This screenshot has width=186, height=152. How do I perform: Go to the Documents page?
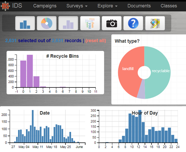point(139,6)
